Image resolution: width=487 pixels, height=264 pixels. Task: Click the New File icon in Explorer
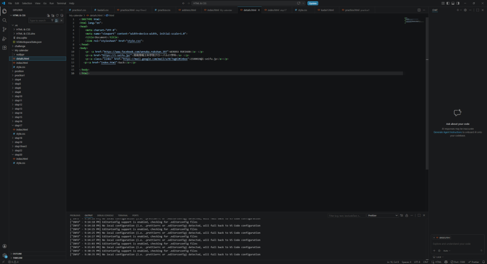pos(48,15)
